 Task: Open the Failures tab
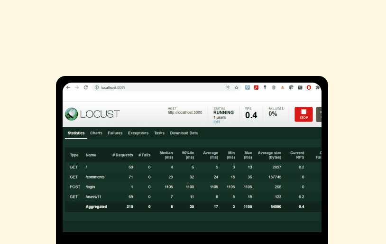point(115,133)
